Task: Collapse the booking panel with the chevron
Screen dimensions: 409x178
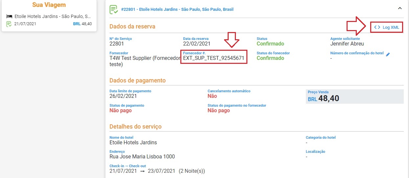Action: (400, 8)
